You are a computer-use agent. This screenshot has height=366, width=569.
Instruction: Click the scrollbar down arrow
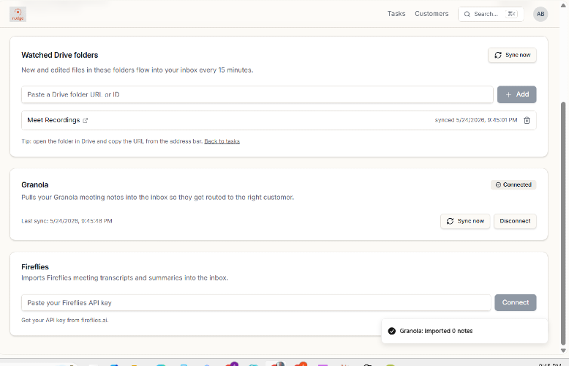coord(563,351)
